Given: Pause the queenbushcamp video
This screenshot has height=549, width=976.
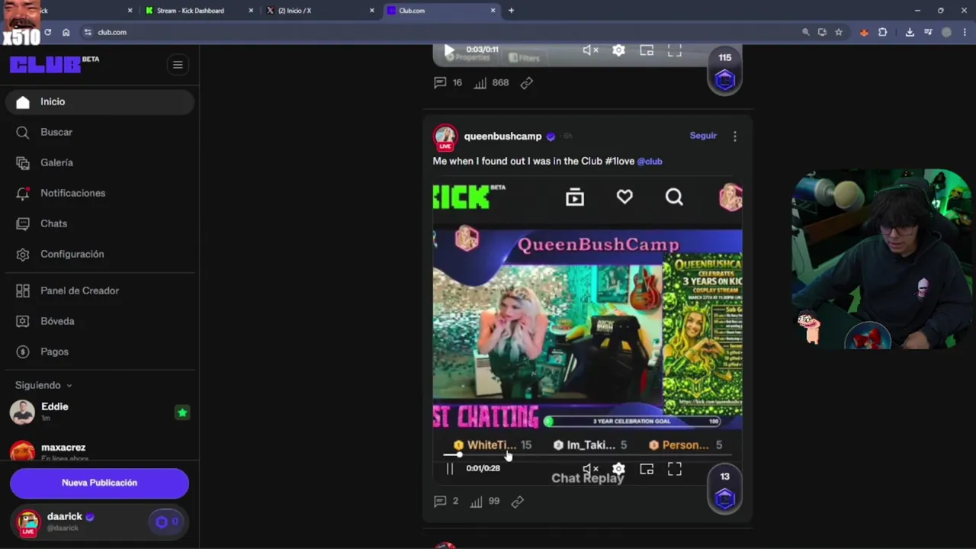Looking at the screenshot, I should pyautogui.click(x=450, y=469).
